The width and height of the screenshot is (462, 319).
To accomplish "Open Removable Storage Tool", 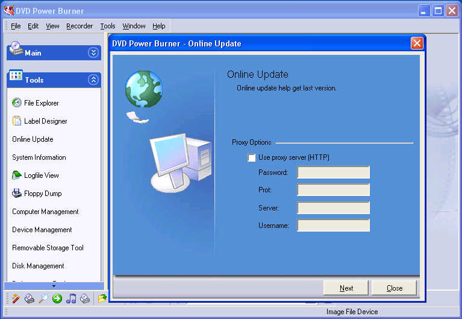I will [48, 248].
